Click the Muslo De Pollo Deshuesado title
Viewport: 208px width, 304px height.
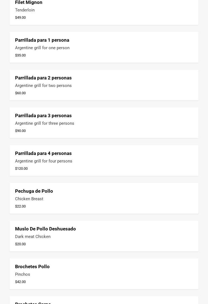point(46,229)
